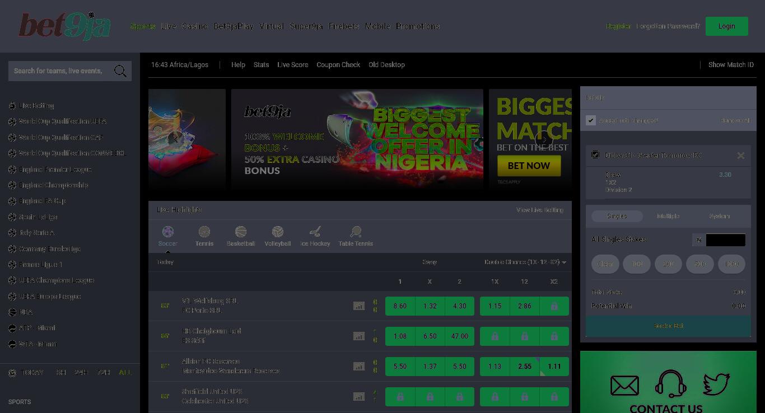Screen dimensions: 765x413
Task: Select the Soccer sport icon
Action: coord(168,232)
